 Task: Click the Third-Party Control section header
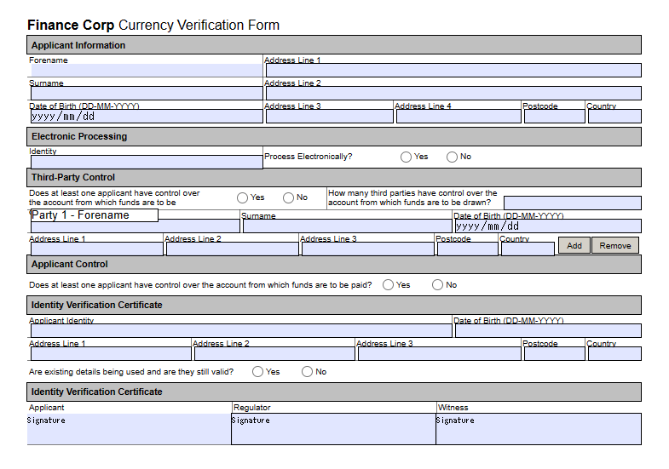334,177
